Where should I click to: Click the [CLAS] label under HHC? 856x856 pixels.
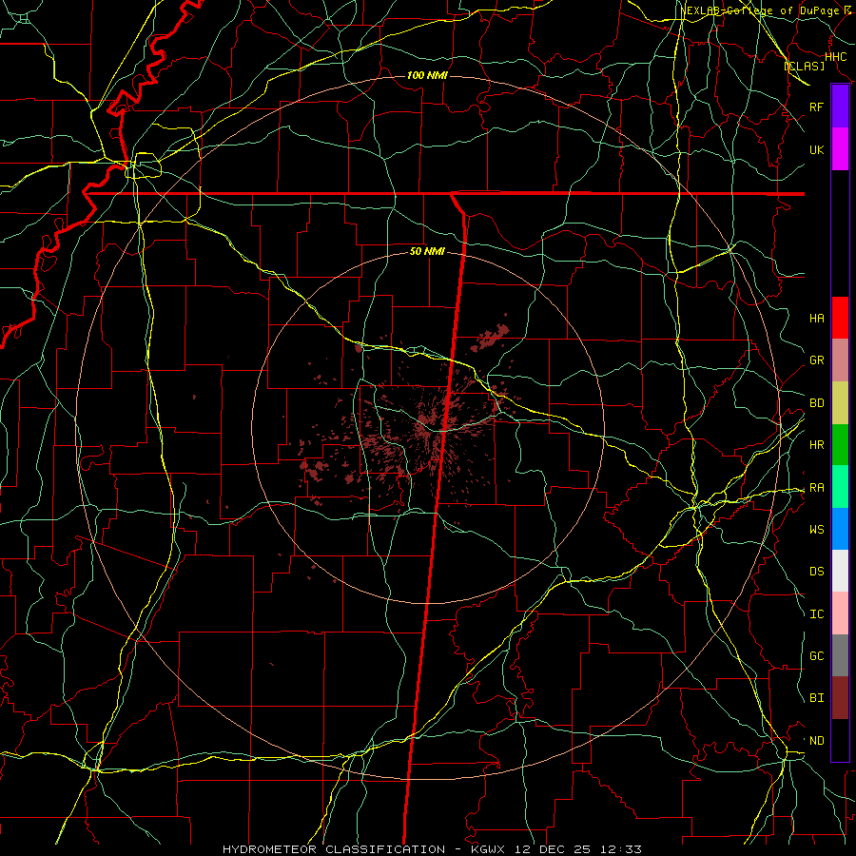[x=804, y=66]
